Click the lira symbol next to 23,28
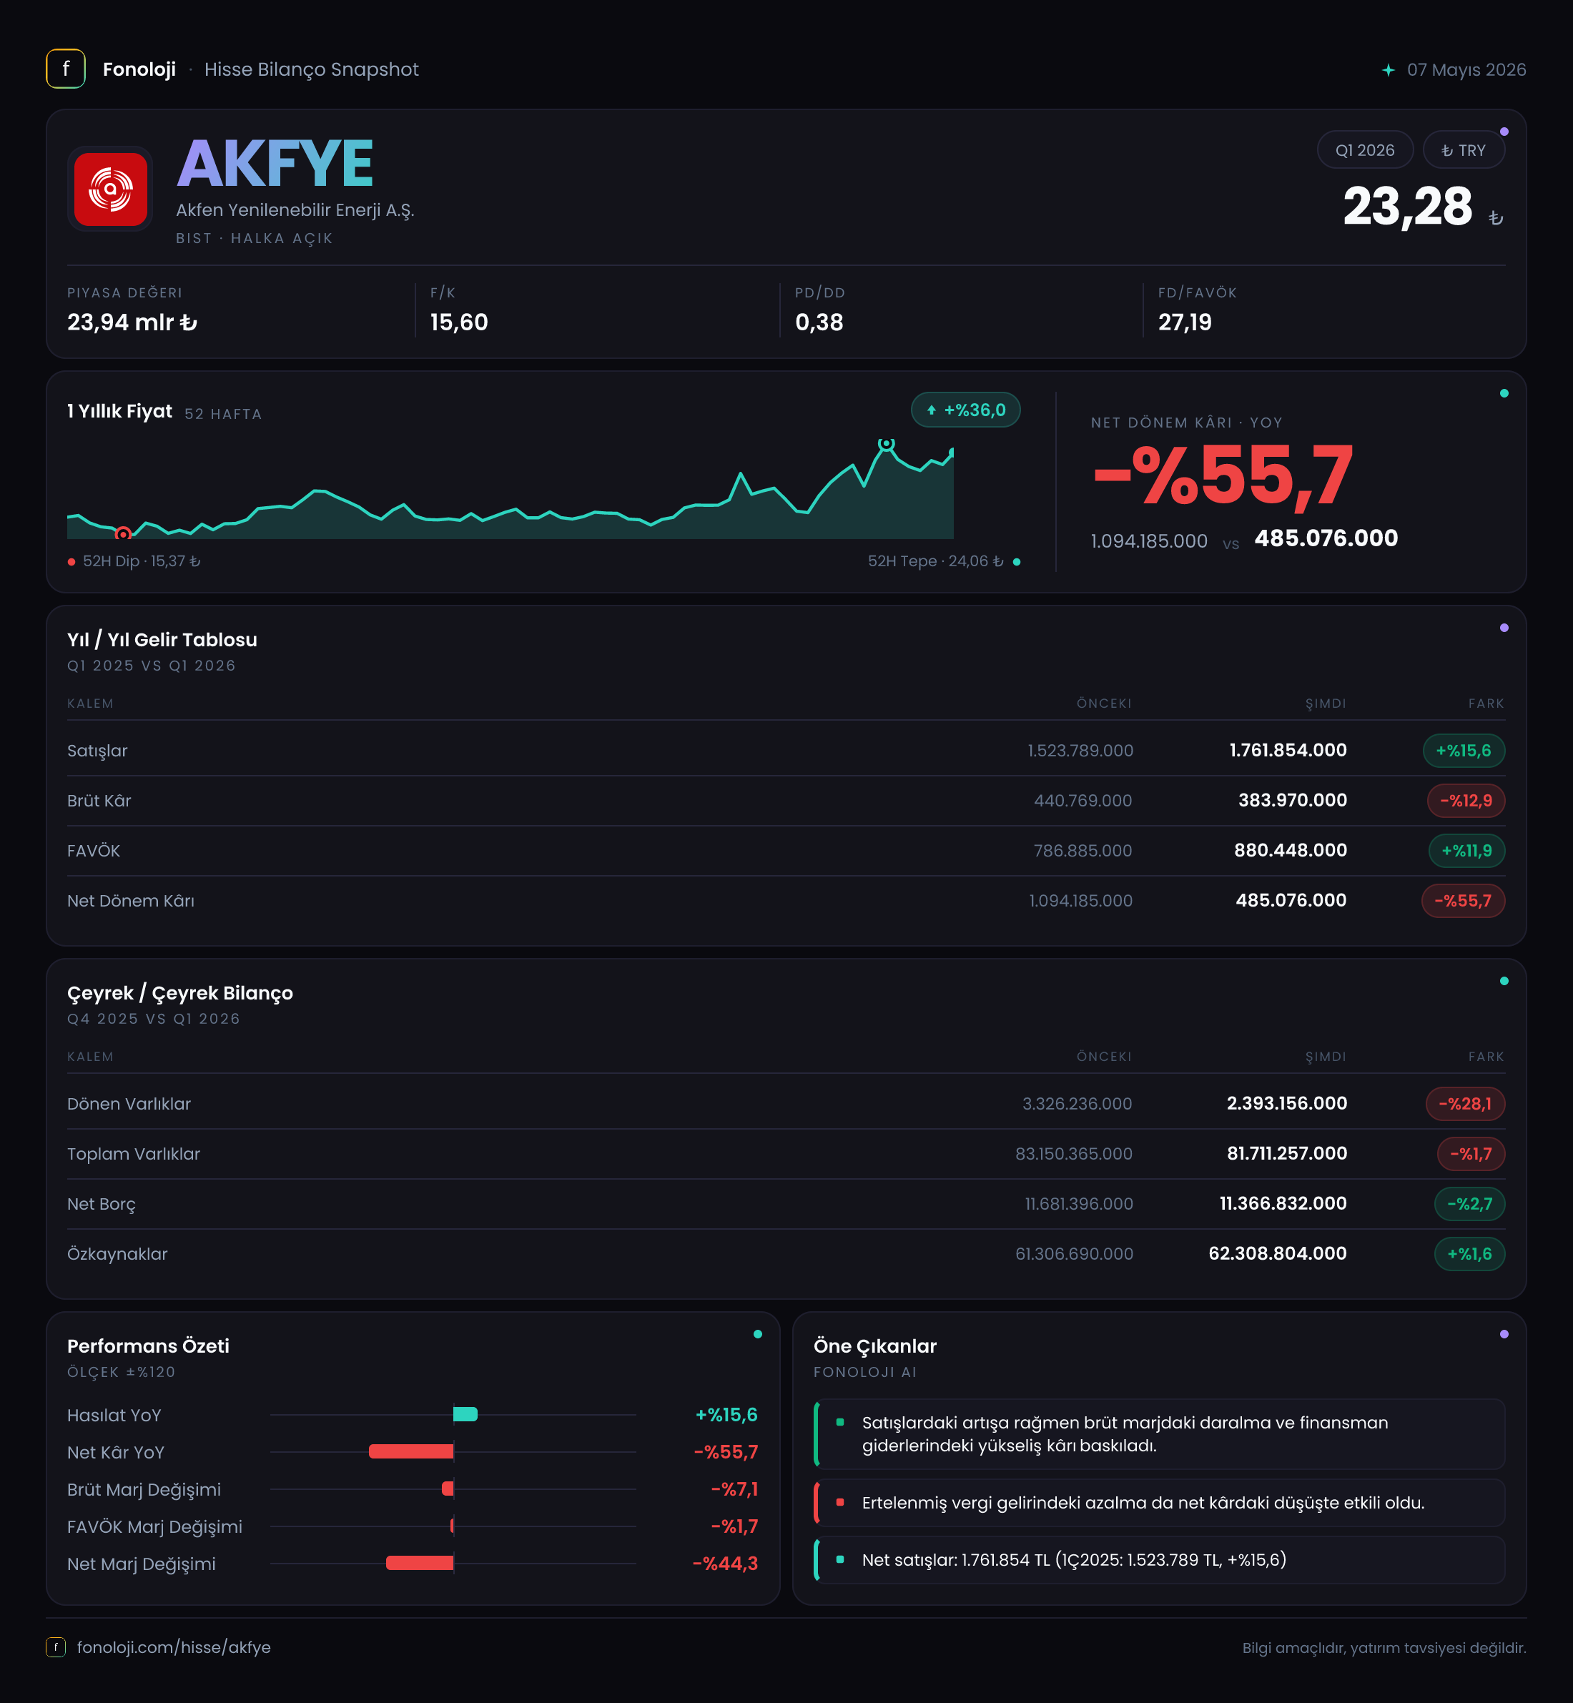 [1496, 218]
